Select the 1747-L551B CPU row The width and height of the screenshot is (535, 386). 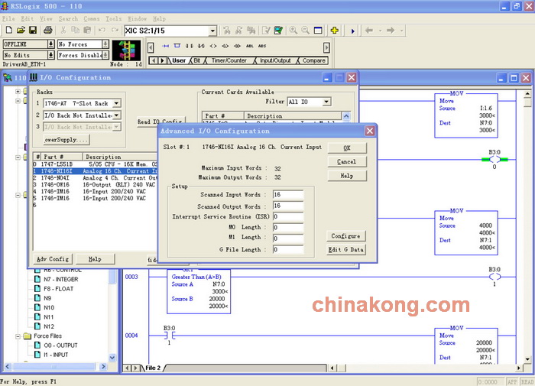point(96,164)
